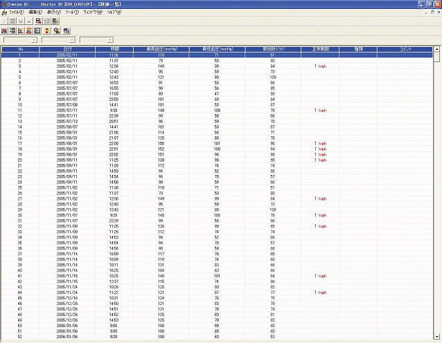The image size is (442, 343).
Task: Click the magnifier search toolbar icon
Action: (x=57, y=30)
